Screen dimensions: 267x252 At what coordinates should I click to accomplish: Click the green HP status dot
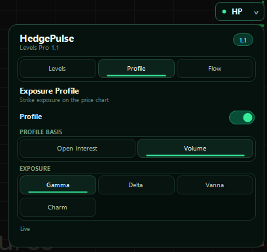pyautogui.click(x=224, y=12)
